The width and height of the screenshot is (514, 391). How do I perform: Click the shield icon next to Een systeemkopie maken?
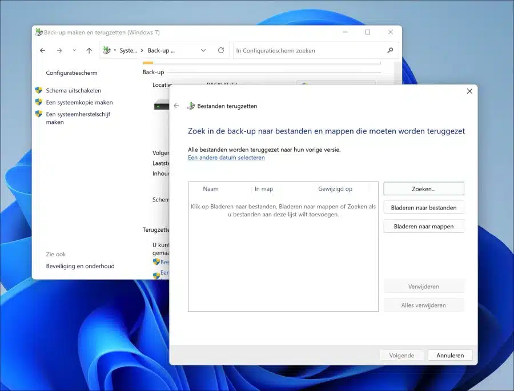(39, 102)
